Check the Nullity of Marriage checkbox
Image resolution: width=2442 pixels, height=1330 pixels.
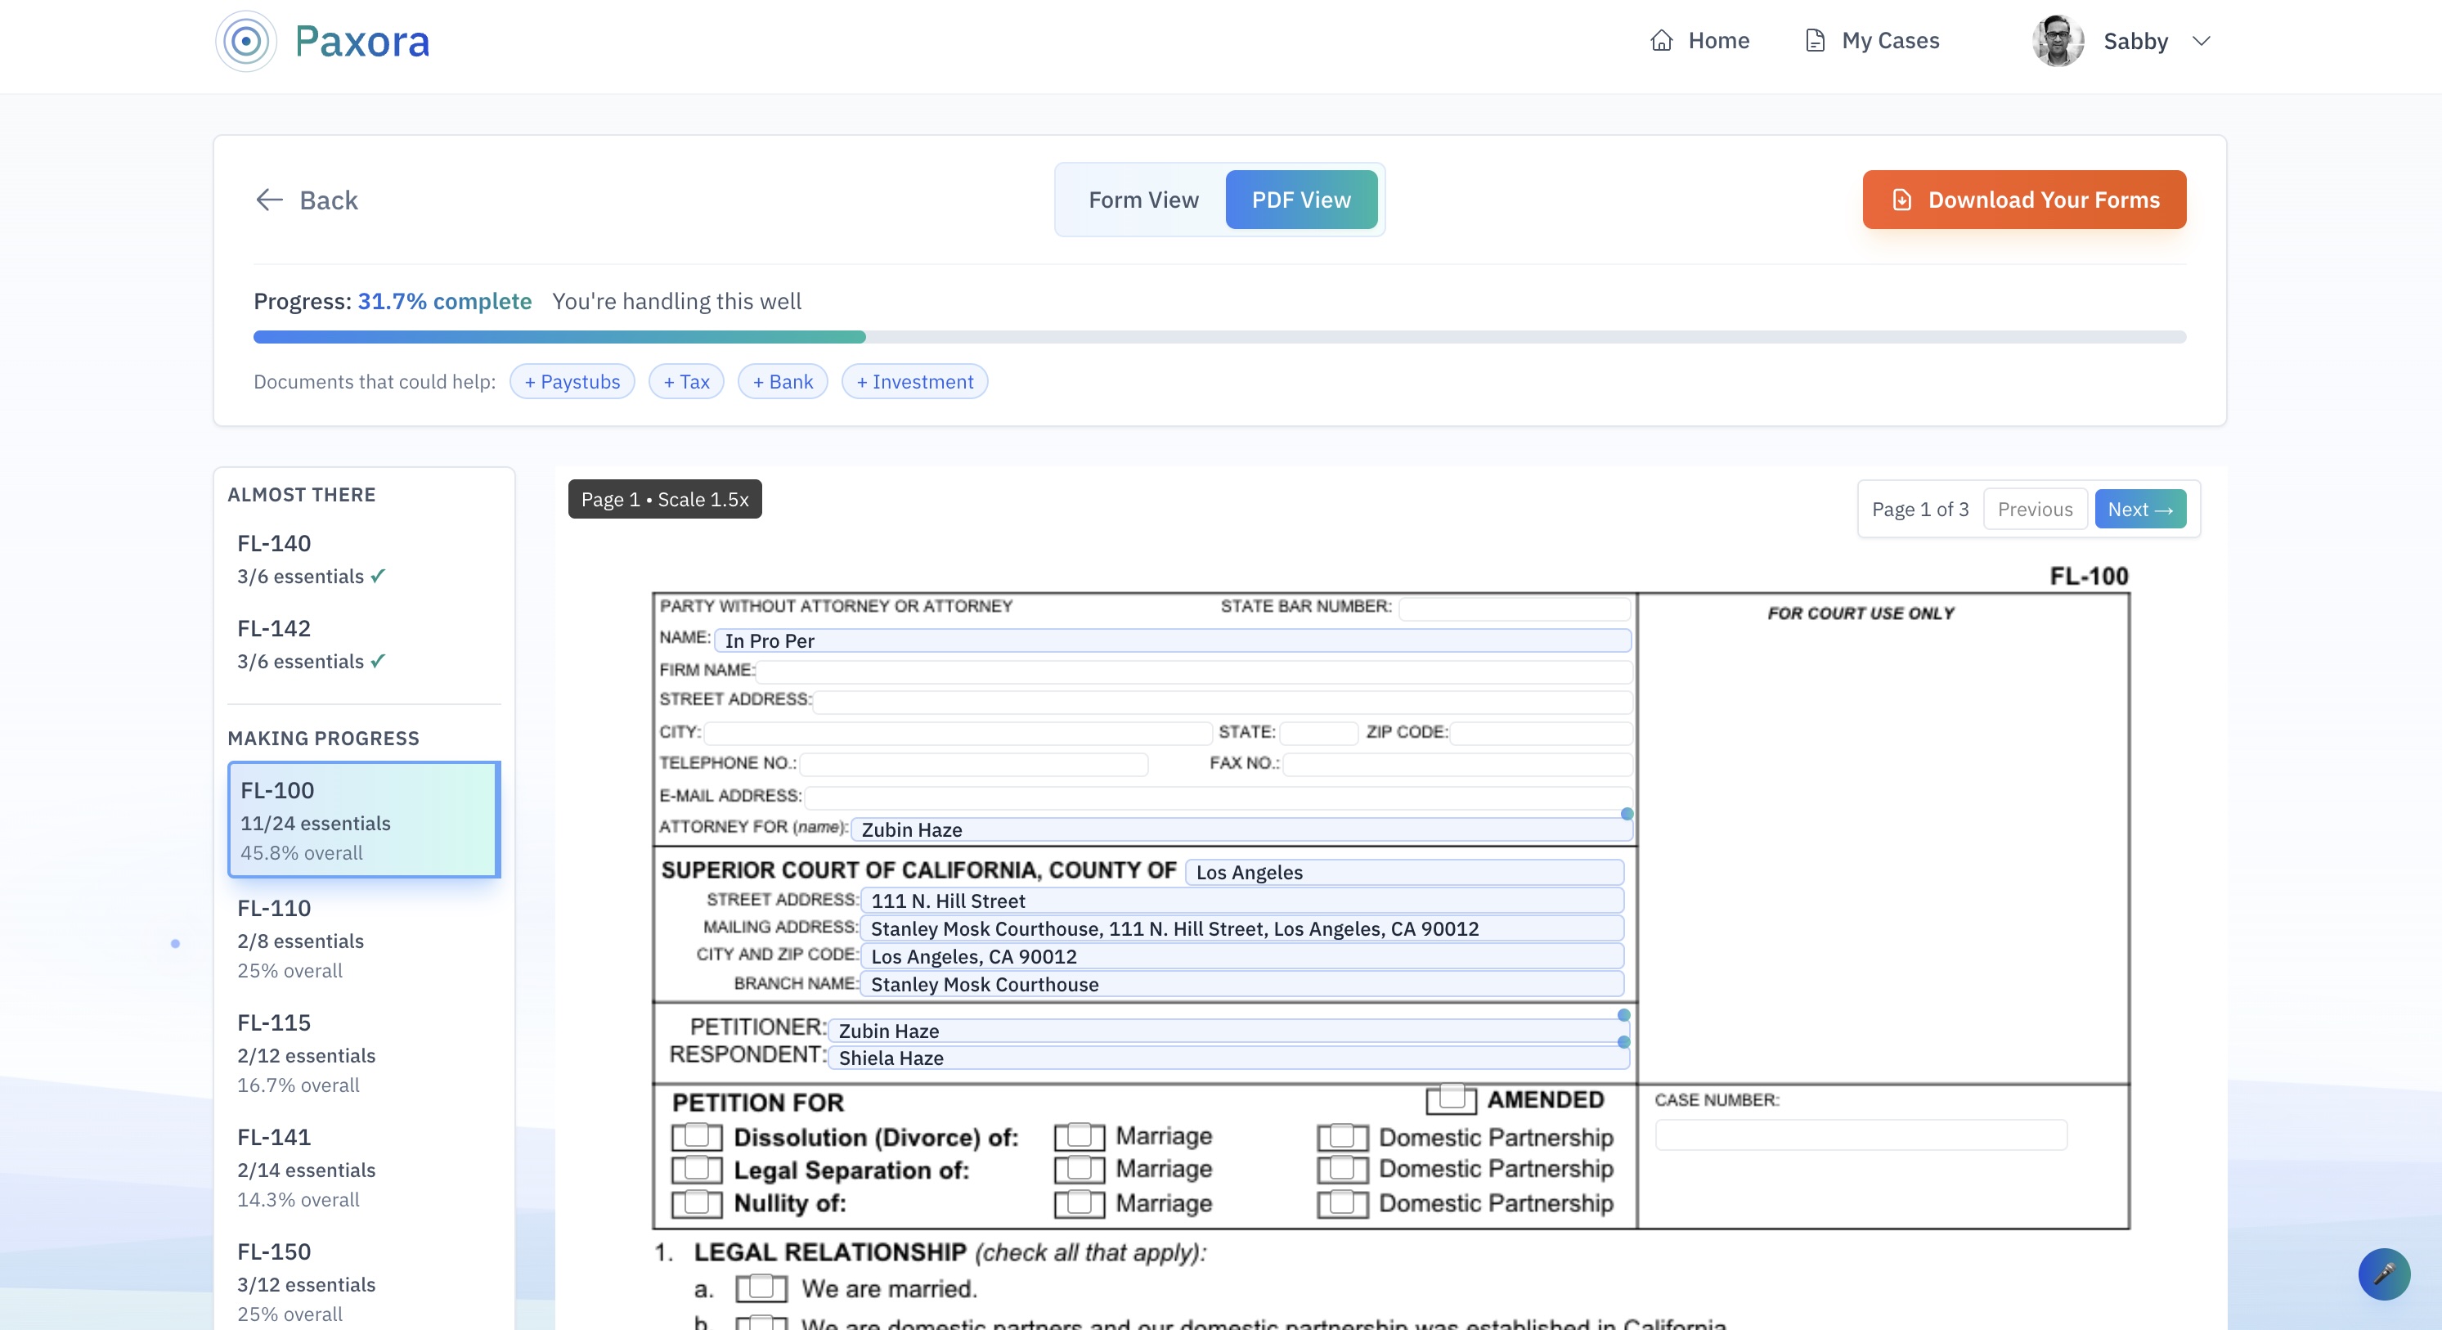pos(1078,1203)
